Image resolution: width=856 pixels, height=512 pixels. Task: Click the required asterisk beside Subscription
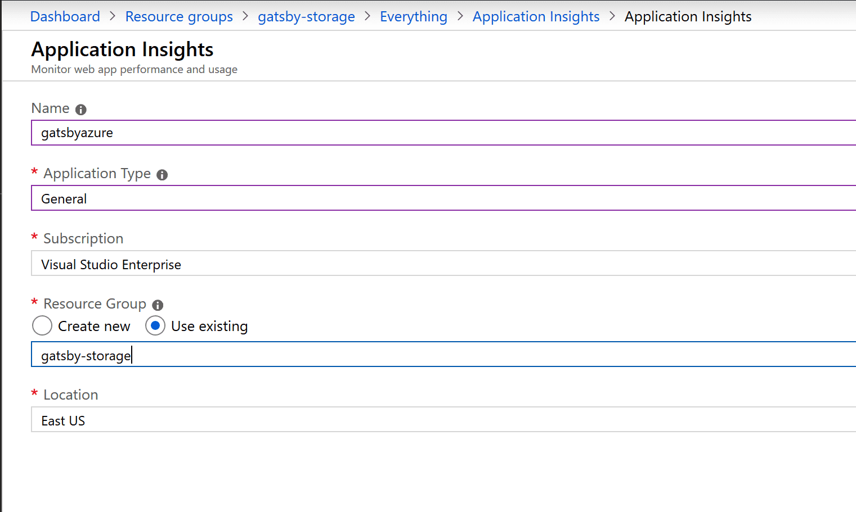[x=34, y=238]
